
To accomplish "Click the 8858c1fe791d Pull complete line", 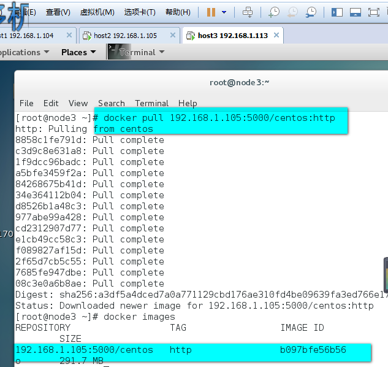I will (x=89, y=141).
